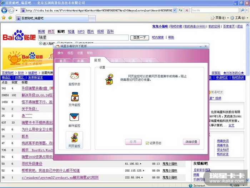The image size is (250, 188).
Task: Select the 百度贴吧_瑞星吧 browser tab
Action: 52,18
